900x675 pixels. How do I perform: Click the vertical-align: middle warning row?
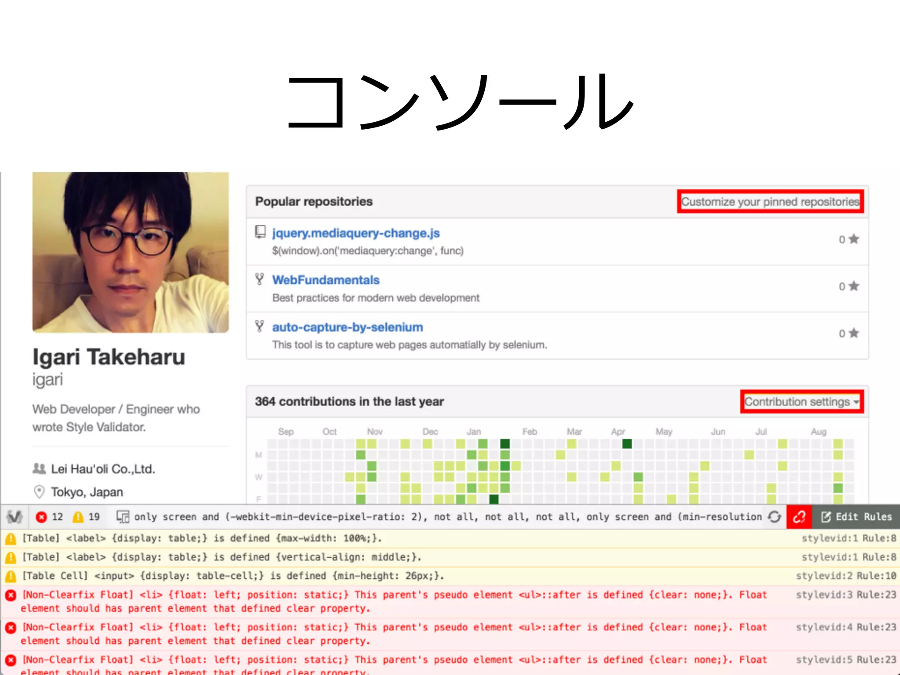[x=450, y=557]
